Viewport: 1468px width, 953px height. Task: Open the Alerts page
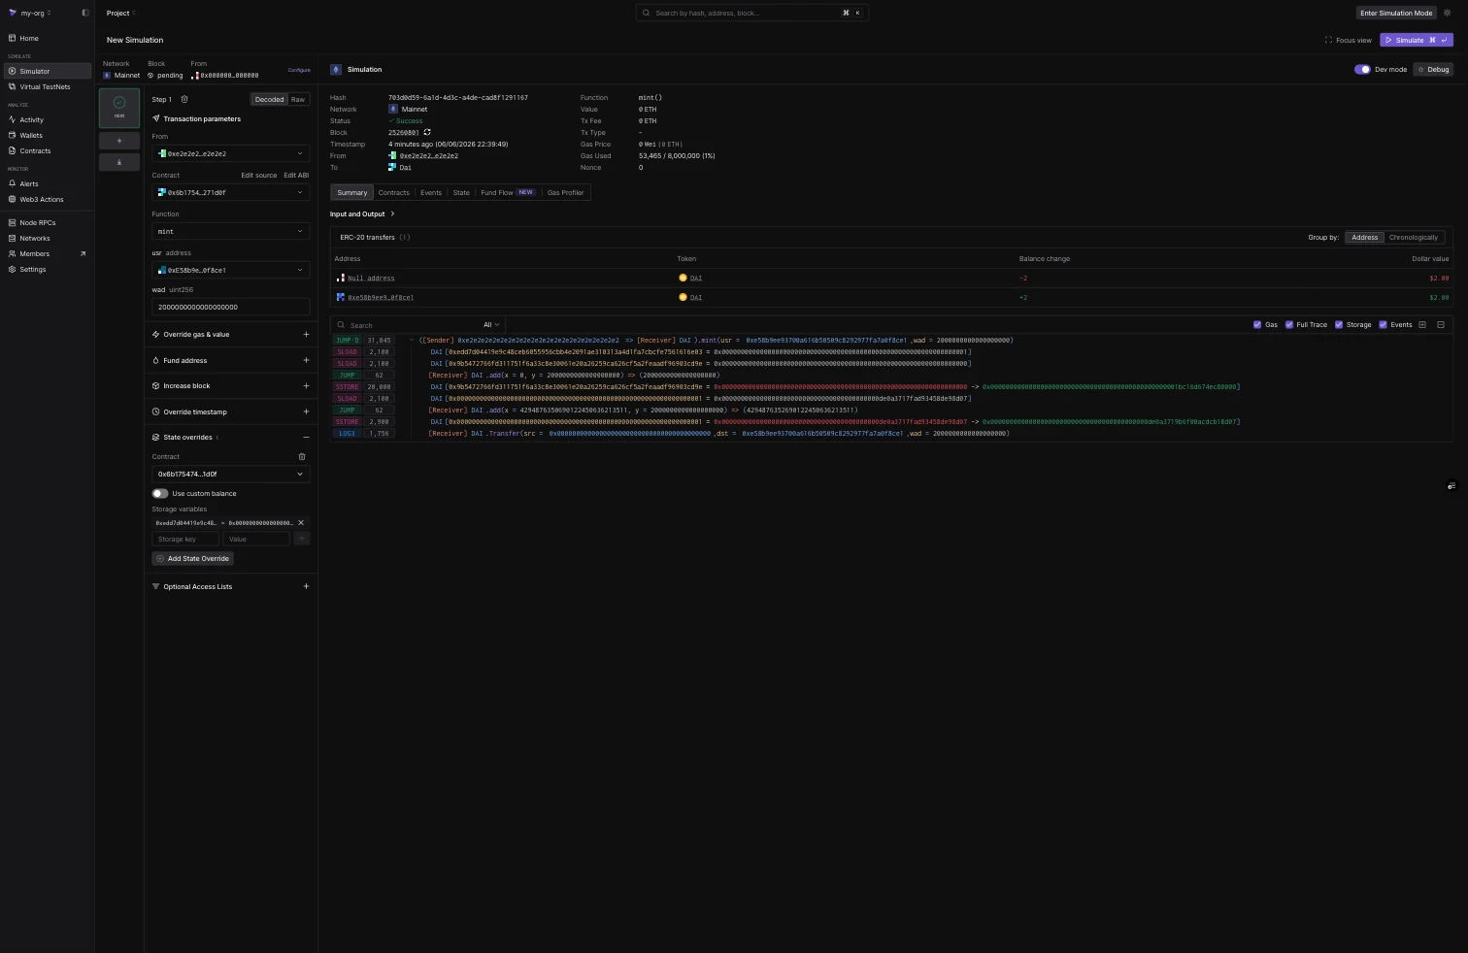tap(47, 183)
